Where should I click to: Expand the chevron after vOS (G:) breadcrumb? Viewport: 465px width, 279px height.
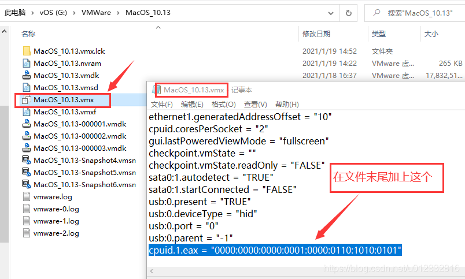(74, 13)
